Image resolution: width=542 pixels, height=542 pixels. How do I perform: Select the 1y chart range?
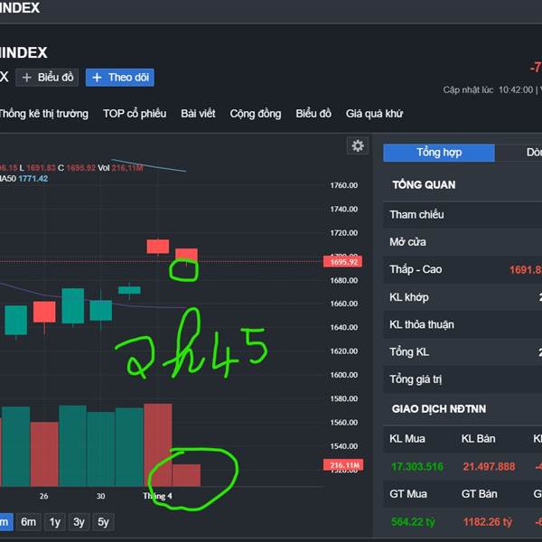pos(54,521)
